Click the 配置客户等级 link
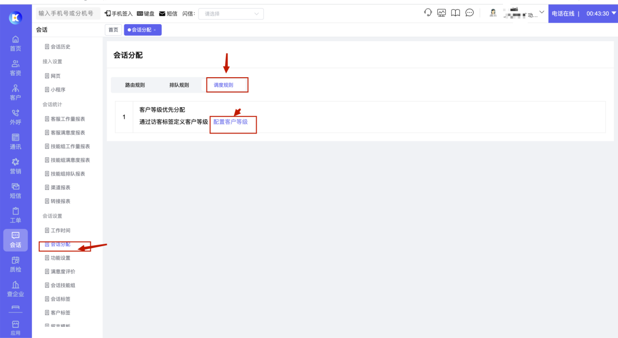Viewport: 618px width, 338px height. click(230, 122)
